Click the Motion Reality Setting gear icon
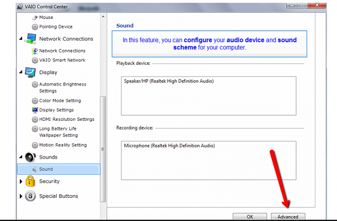337x221 pixels. (x=35, y=145)
